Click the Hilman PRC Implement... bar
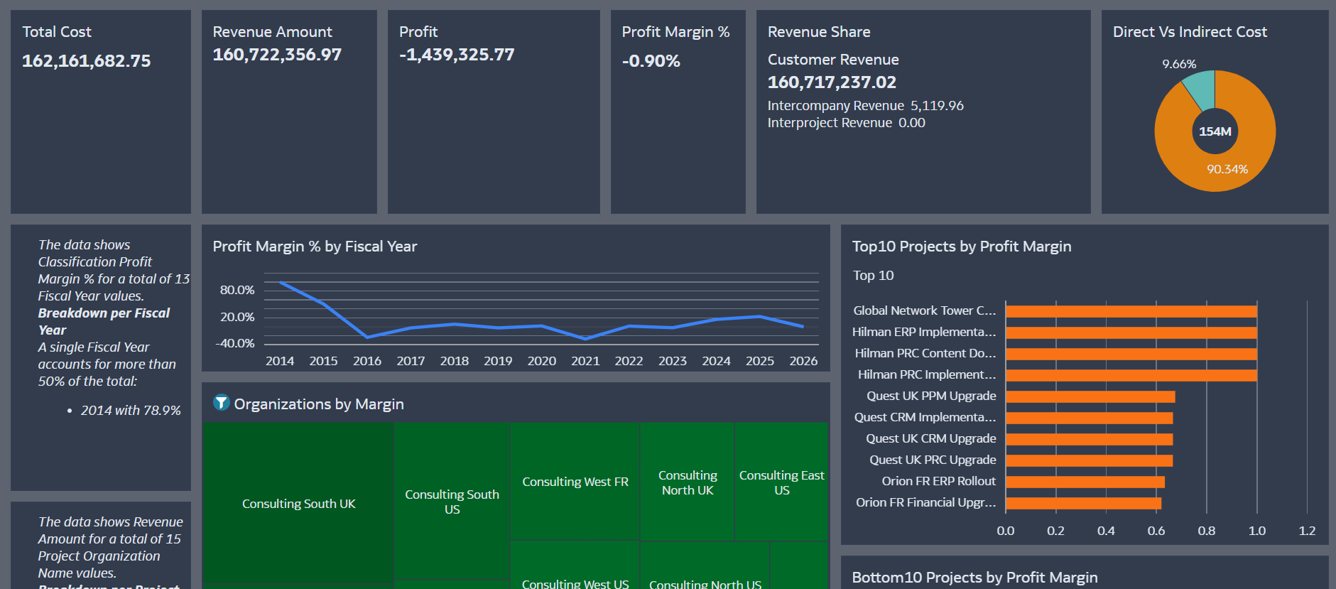 tap(1131, 375)
